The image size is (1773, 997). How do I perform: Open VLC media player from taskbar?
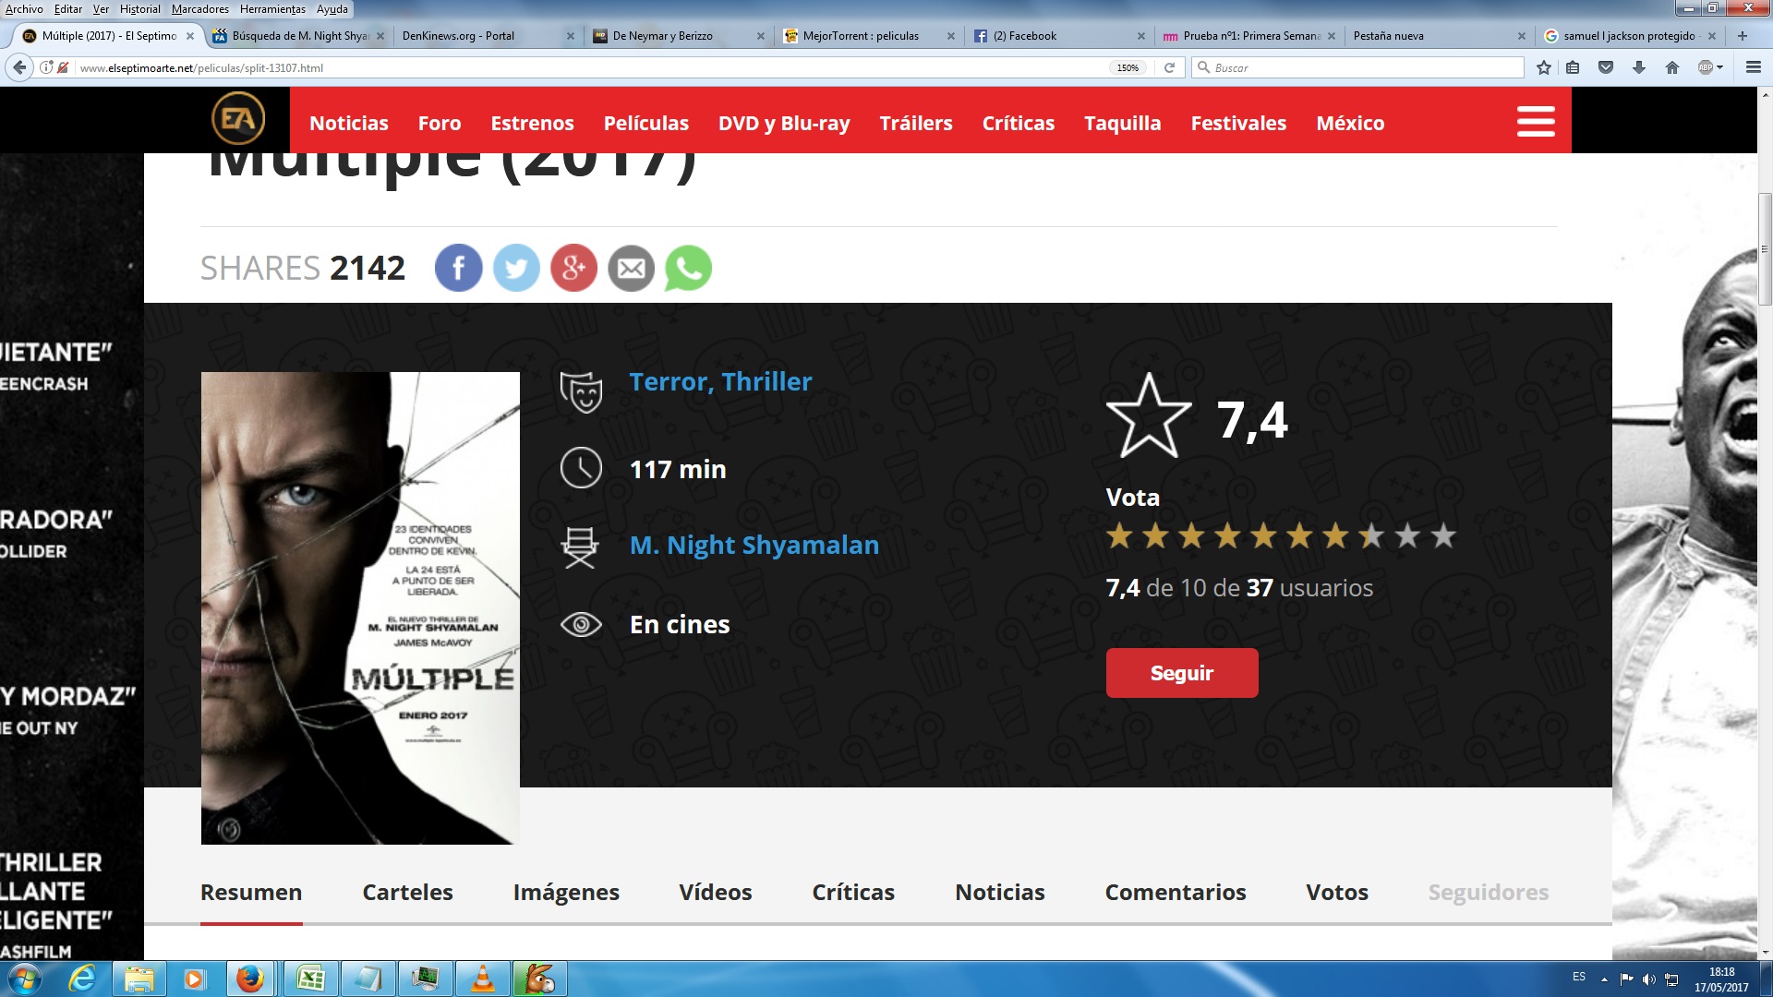click(482, 979)
